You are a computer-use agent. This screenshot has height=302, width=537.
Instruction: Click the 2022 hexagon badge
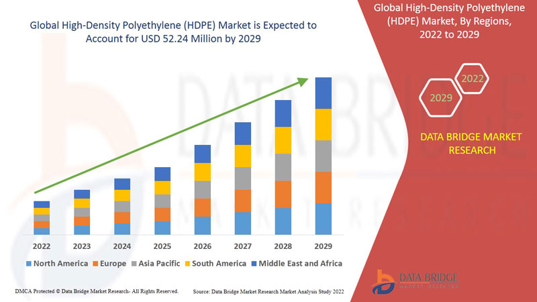(x=472, y=79)
